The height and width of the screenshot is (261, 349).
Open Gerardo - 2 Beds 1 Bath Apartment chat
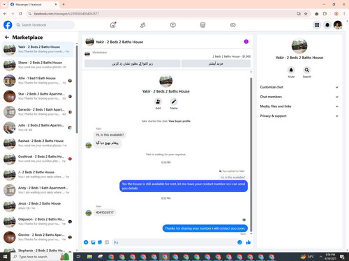tap(38, 112)
